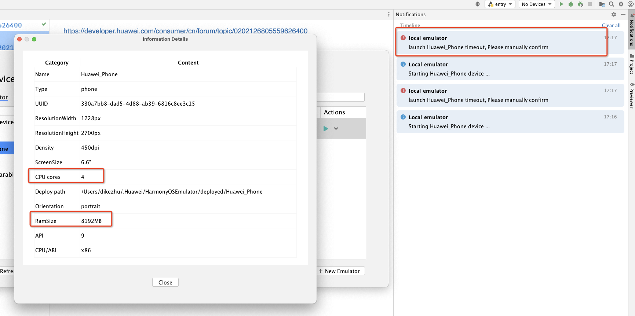The height and width of the screenshot is (316, 635).
Task: Select the 17:16 'Starting Huawei_Phone device' notification
Action: click(510, 122)
